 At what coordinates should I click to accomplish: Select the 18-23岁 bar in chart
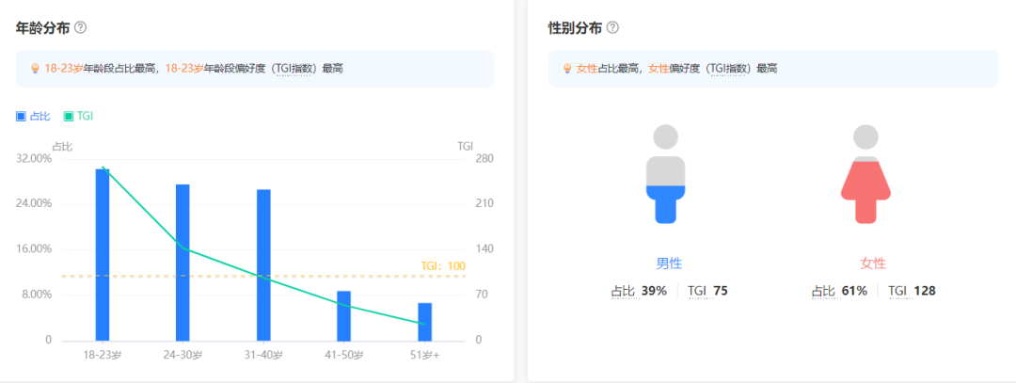(103, 254)
